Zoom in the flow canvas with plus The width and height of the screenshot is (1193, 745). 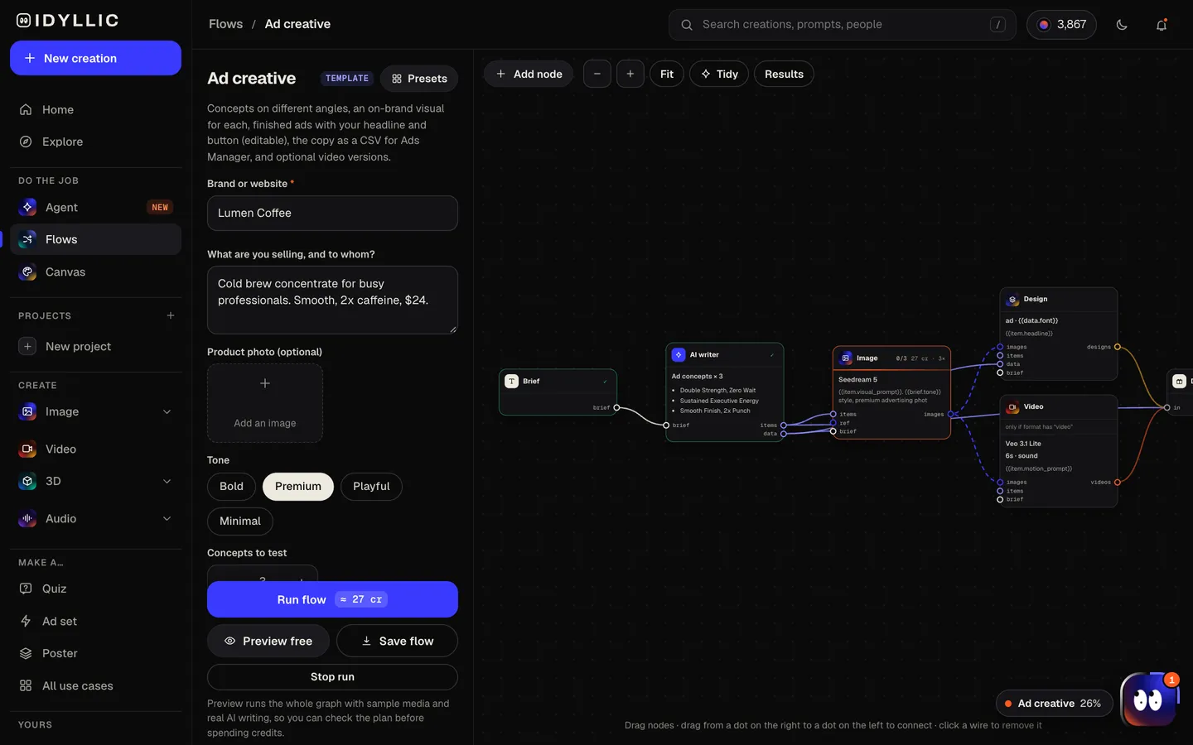(630, 74)
